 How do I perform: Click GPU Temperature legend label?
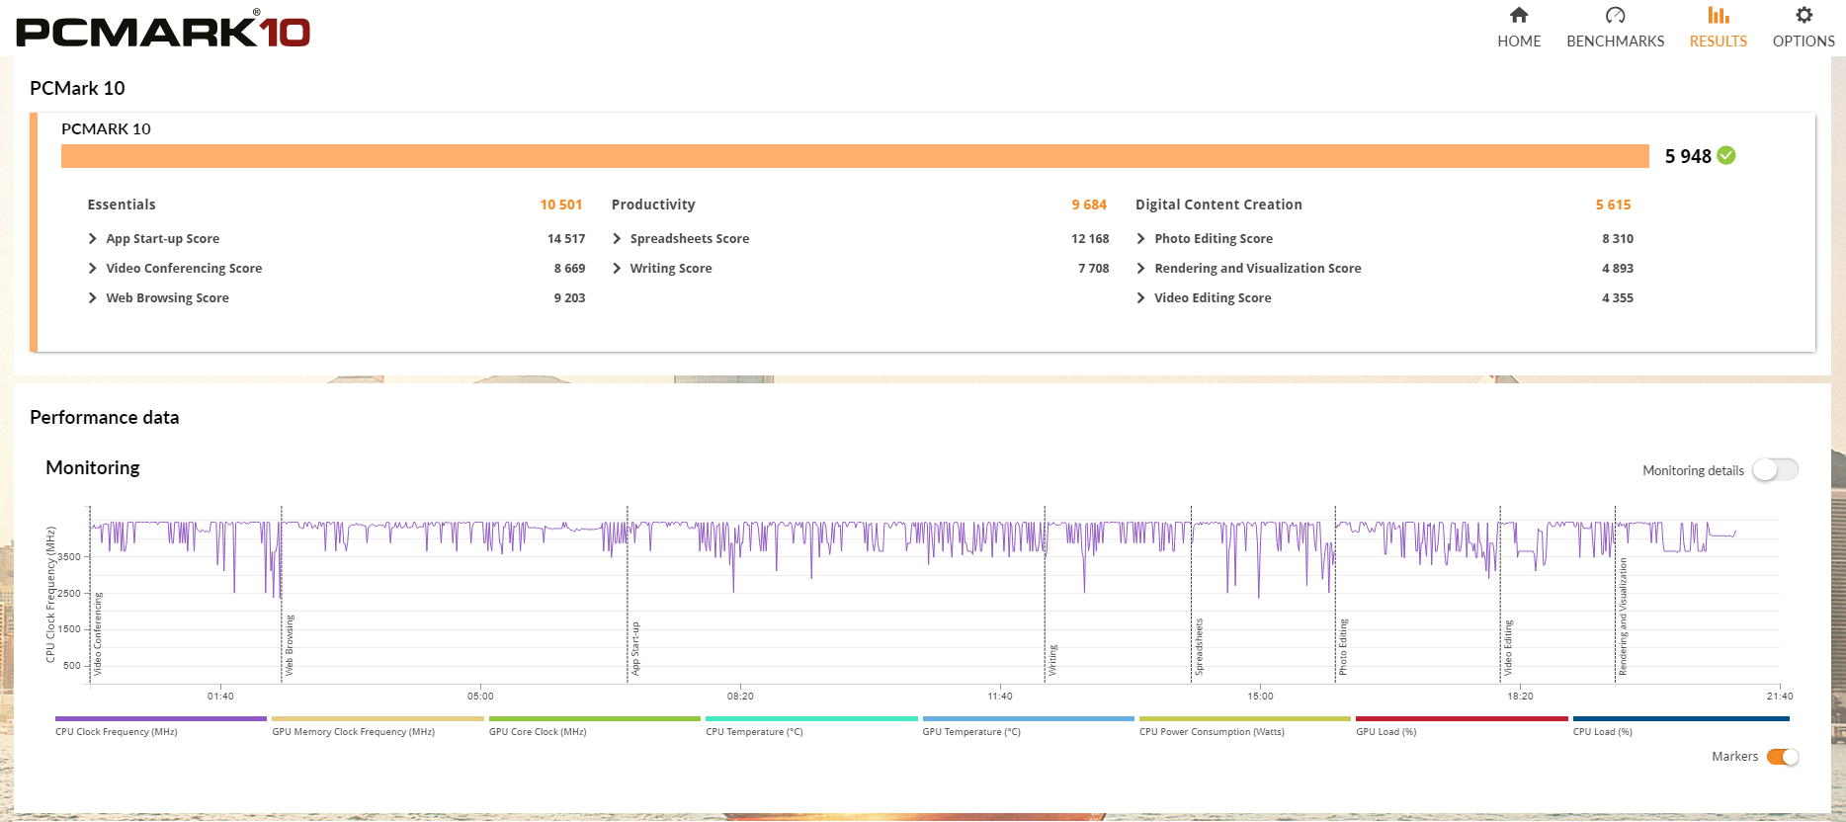click(x=971, y=732)
